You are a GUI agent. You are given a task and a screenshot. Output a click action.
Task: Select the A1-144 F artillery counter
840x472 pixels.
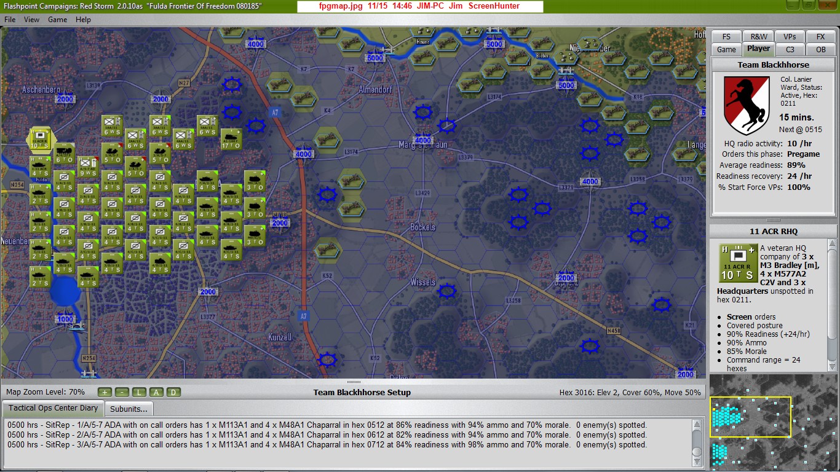[x=231, y=140]
